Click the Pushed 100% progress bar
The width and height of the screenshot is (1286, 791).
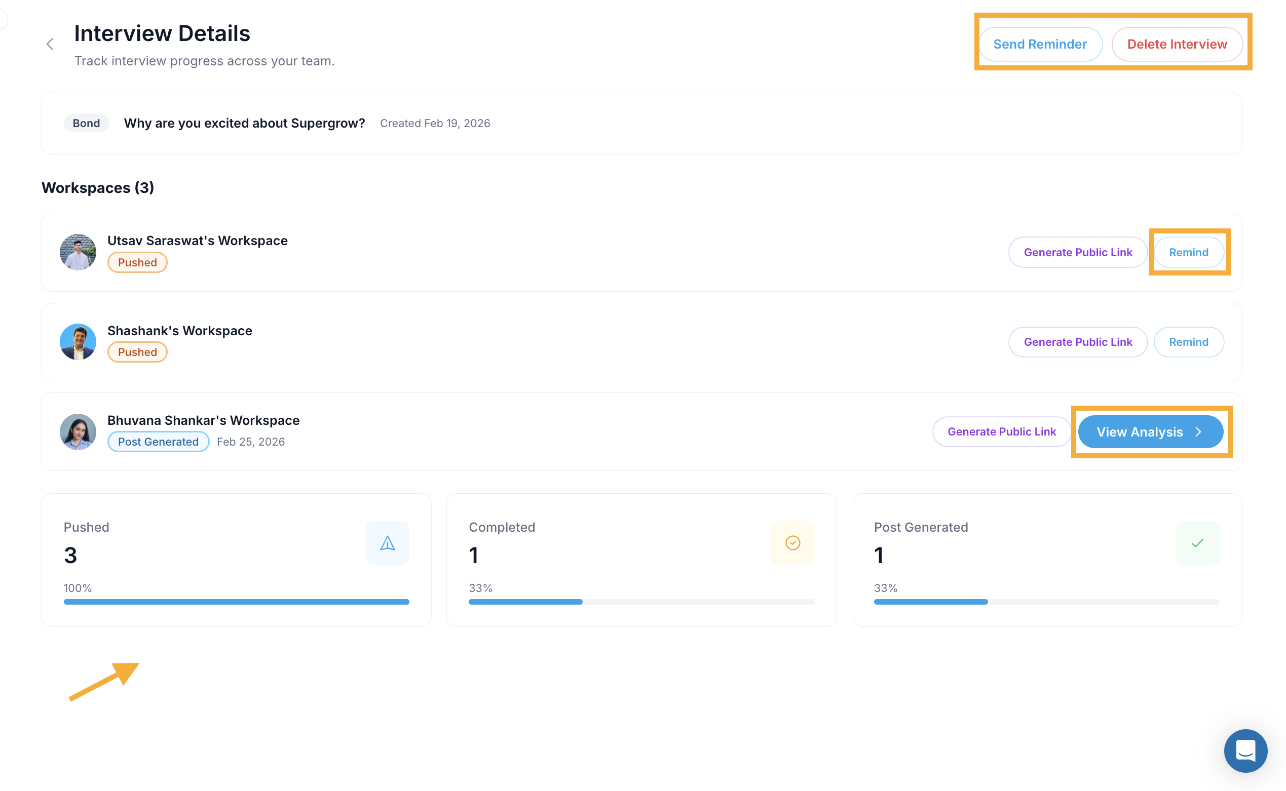pos(237,602)
